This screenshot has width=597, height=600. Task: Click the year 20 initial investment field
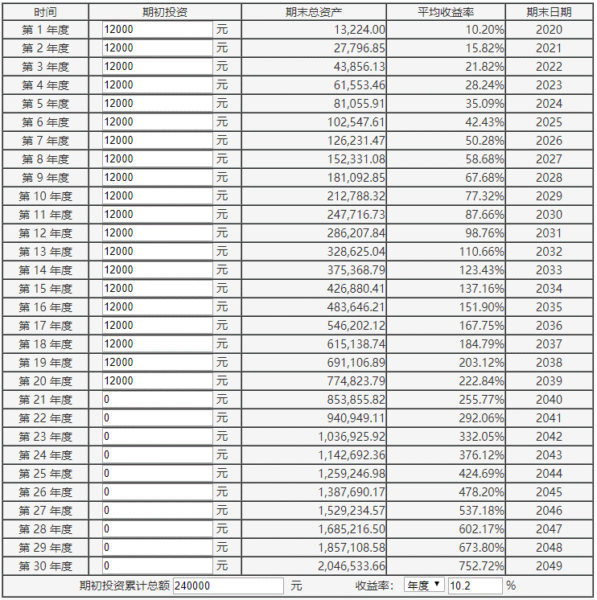pyautogui.click(x=157, y=380)
